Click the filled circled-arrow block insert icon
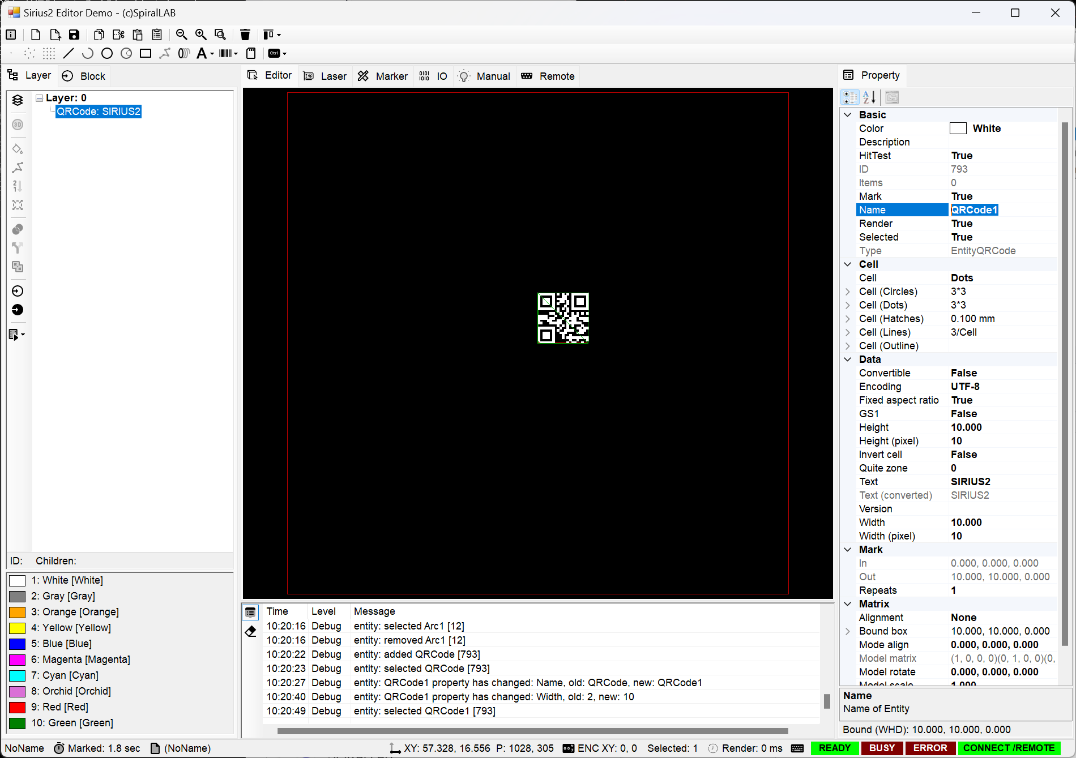Viewport: 1076px width, 758px height. pyautogui.click(x=18, y=310)
